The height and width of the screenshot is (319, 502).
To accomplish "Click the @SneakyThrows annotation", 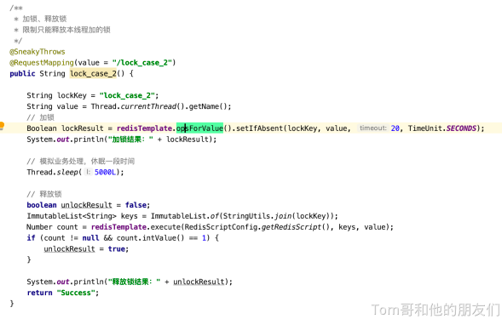I will pyautogui.click(x=38, y=51).
